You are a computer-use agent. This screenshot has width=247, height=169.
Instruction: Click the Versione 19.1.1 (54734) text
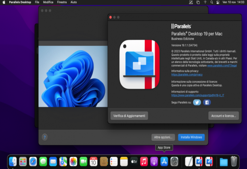(x=184, y=45)
